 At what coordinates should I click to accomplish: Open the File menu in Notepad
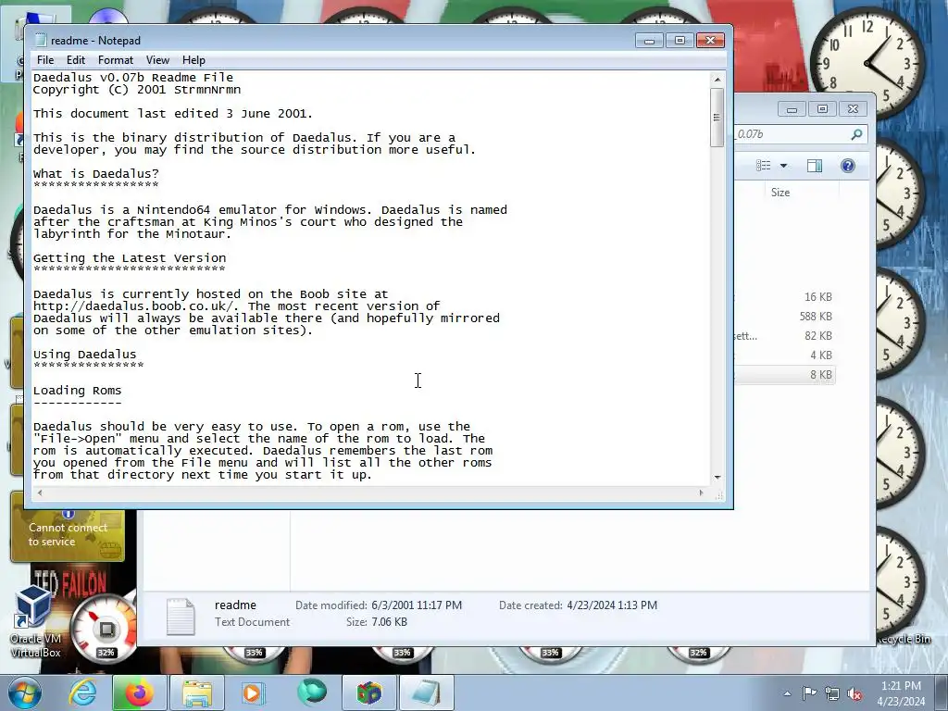point(44,60)
